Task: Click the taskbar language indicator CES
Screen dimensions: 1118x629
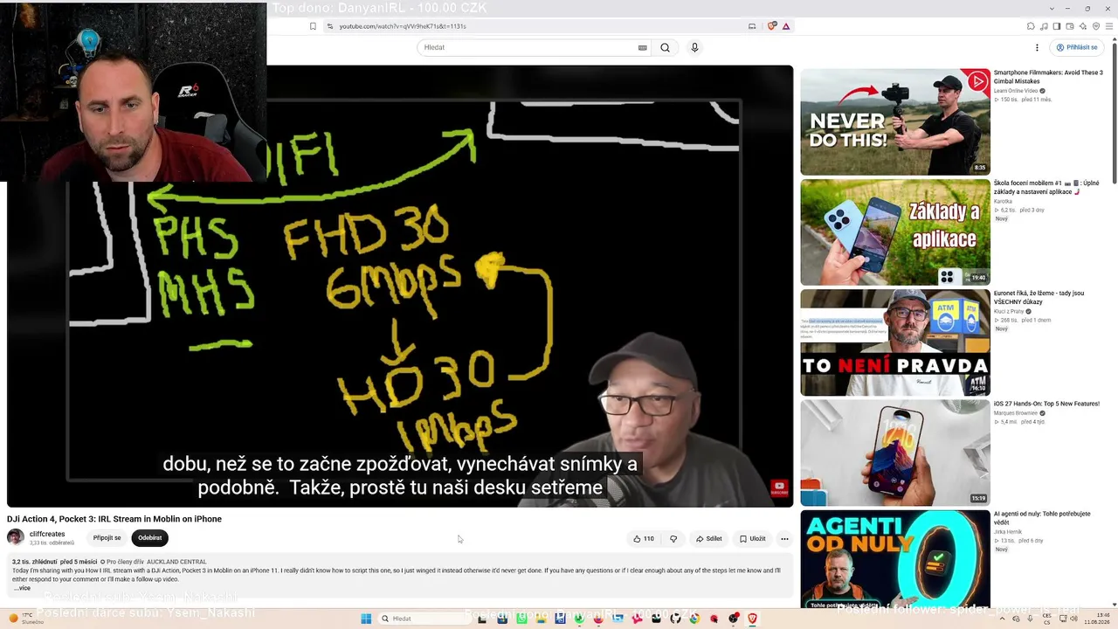Action: tap(1046, 619)
